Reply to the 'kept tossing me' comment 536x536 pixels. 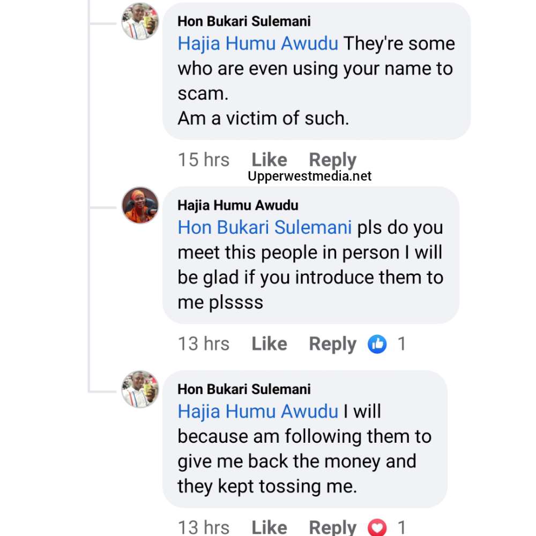[332, 527]
